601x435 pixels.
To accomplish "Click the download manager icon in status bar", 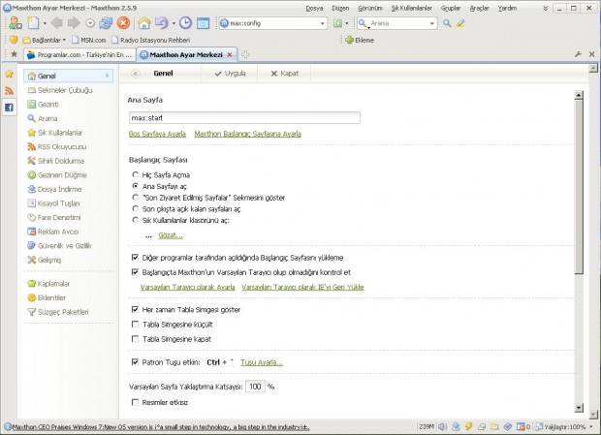I will (456, 426).
